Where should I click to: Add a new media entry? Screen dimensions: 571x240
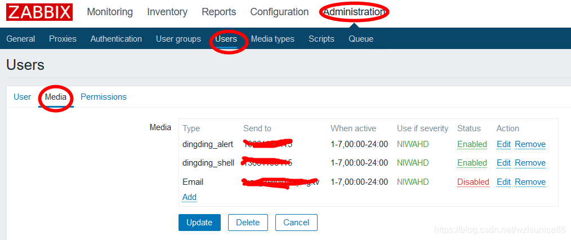point(189,197)
